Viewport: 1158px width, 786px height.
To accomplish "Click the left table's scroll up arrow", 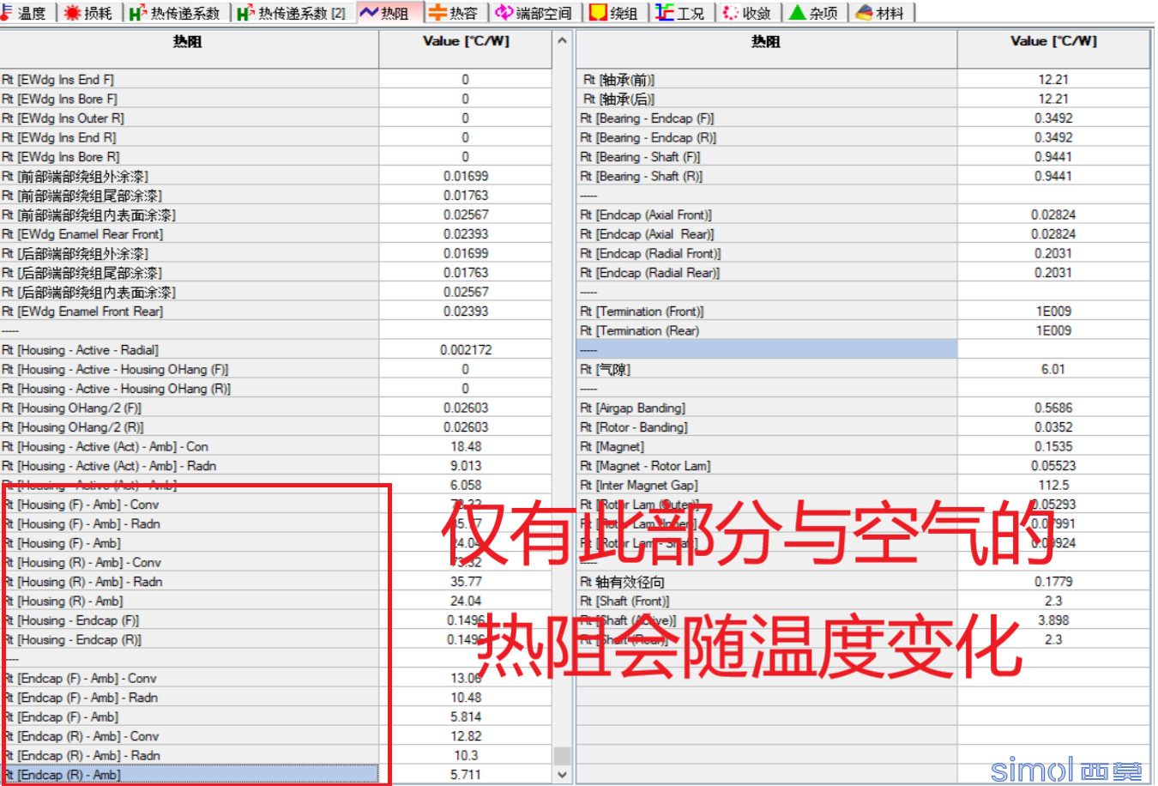I will pos(562,40).
